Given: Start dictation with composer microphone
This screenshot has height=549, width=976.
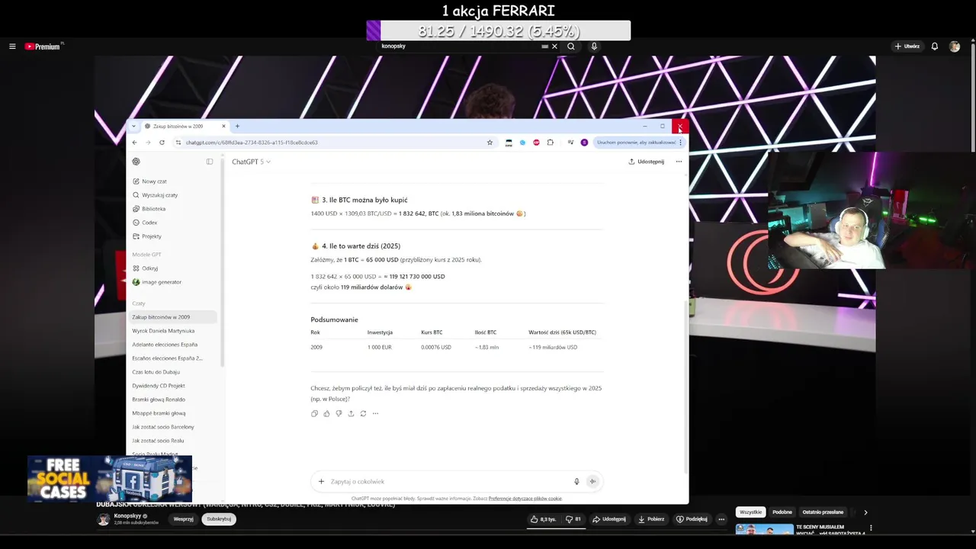Looking at the screenshot, I should pos(576,481).
